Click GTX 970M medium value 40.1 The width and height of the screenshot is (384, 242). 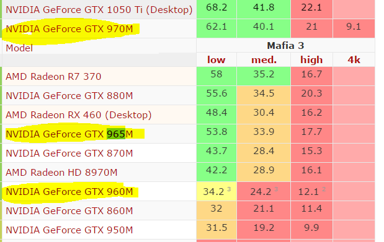click(x=264, y=27)
